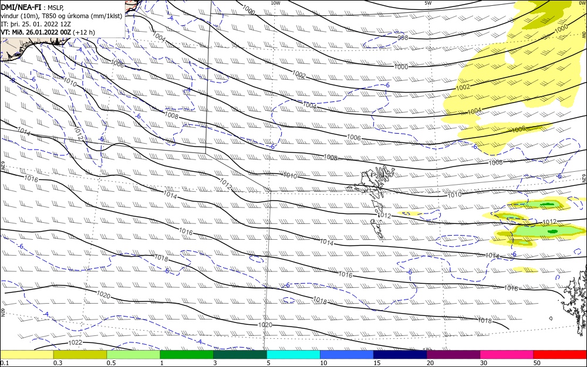Click the legend value '0.3'
Screen dimensions: 587x367
tap(58, 363)
